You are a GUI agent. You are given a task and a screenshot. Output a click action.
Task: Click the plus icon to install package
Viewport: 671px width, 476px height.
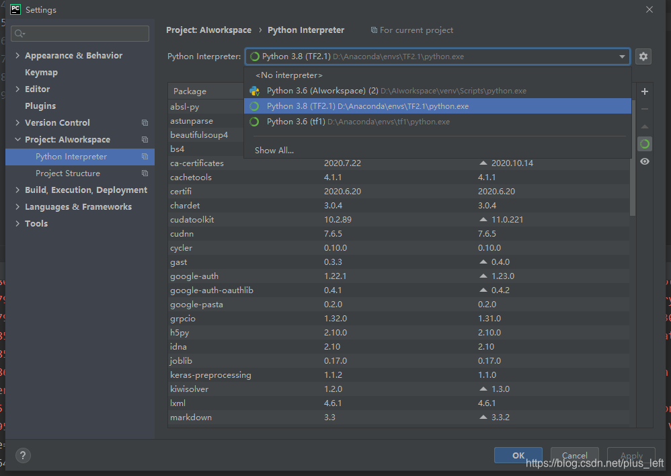pyautogui.click(x=645, y=91)
